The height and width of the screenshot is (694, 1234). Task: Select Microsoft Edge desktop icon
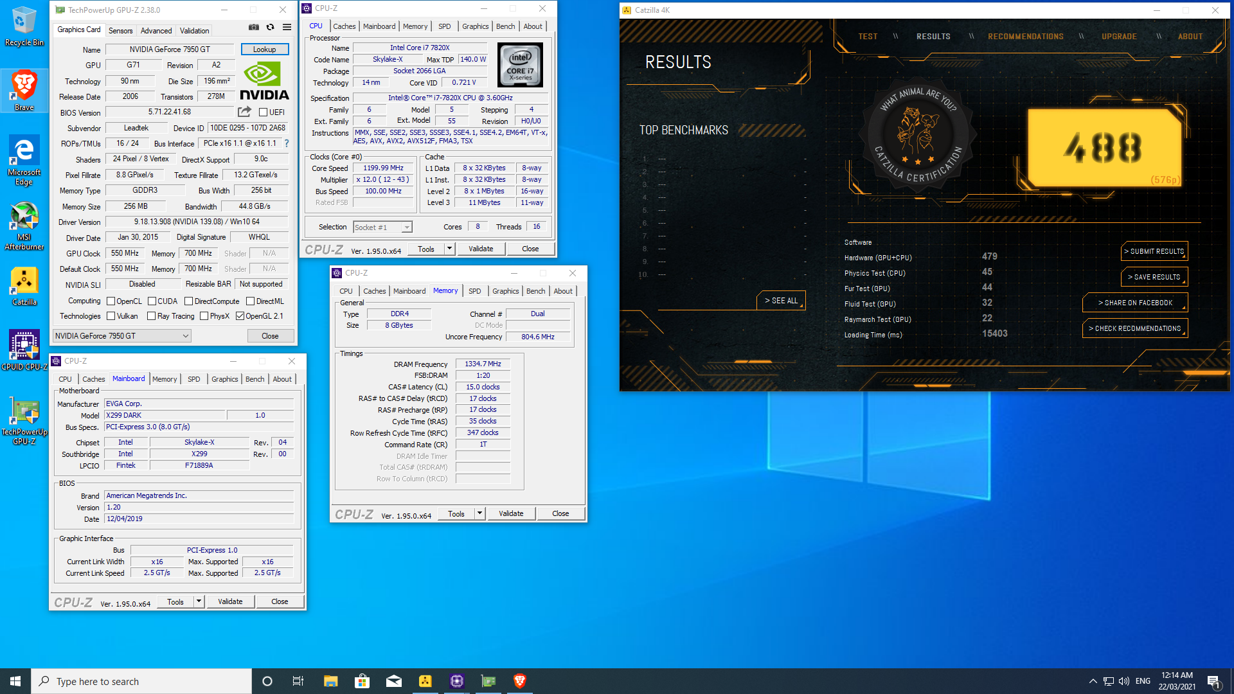click(x=24, y=161)
